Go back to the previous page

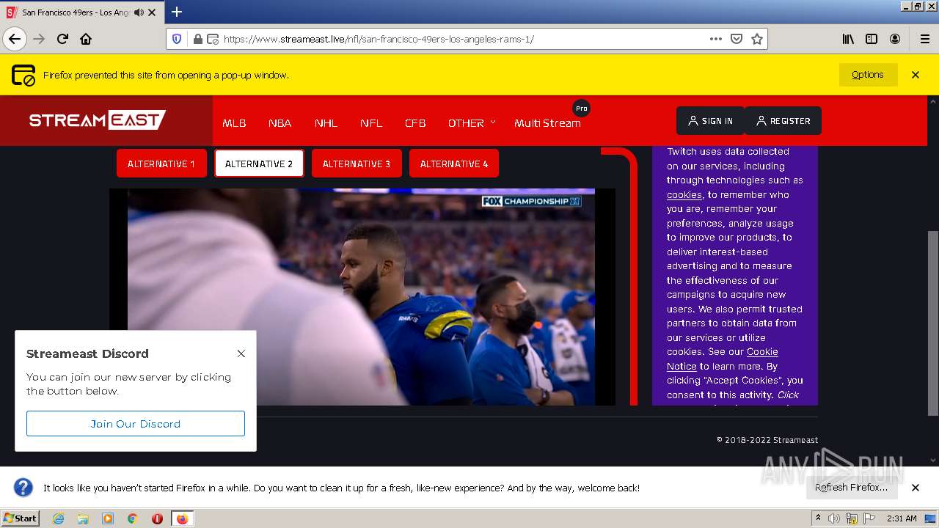click(x=15, y=39)
